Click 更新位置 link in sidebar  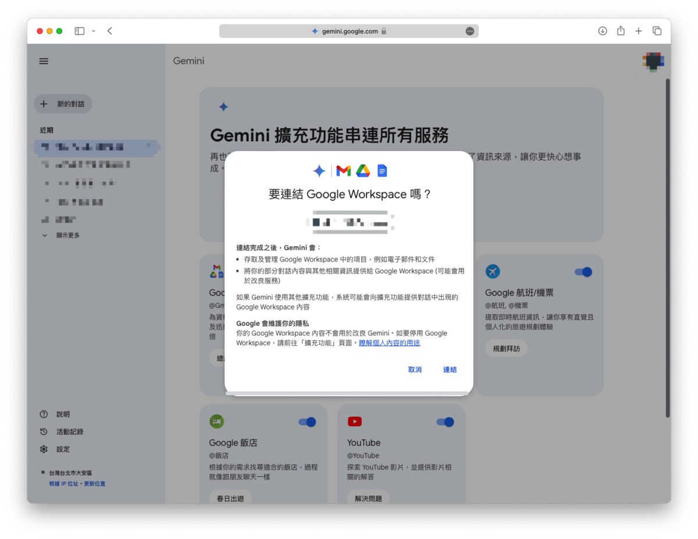[x=94, y=484]
